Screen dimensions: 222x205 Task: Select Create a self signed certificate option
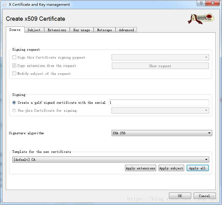coord(14,103)
